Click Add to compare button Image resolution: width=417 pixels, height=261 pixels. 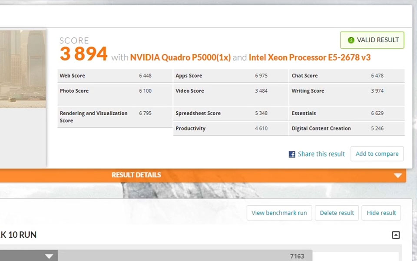pos(377,154)
